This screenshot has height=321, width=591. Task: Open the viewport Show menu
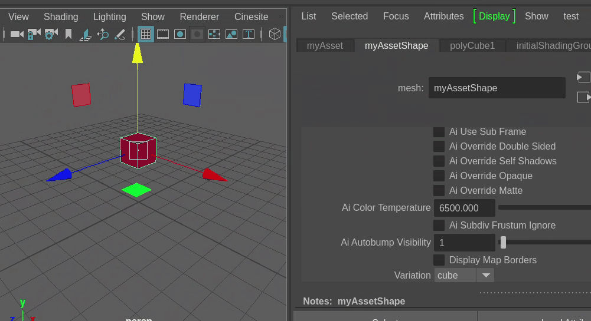tap(153, 17)
